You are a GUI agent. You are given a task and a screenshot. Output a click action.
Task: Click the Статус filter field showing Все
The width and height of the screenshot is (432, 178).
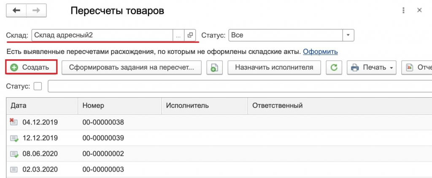tap(286, 35)
